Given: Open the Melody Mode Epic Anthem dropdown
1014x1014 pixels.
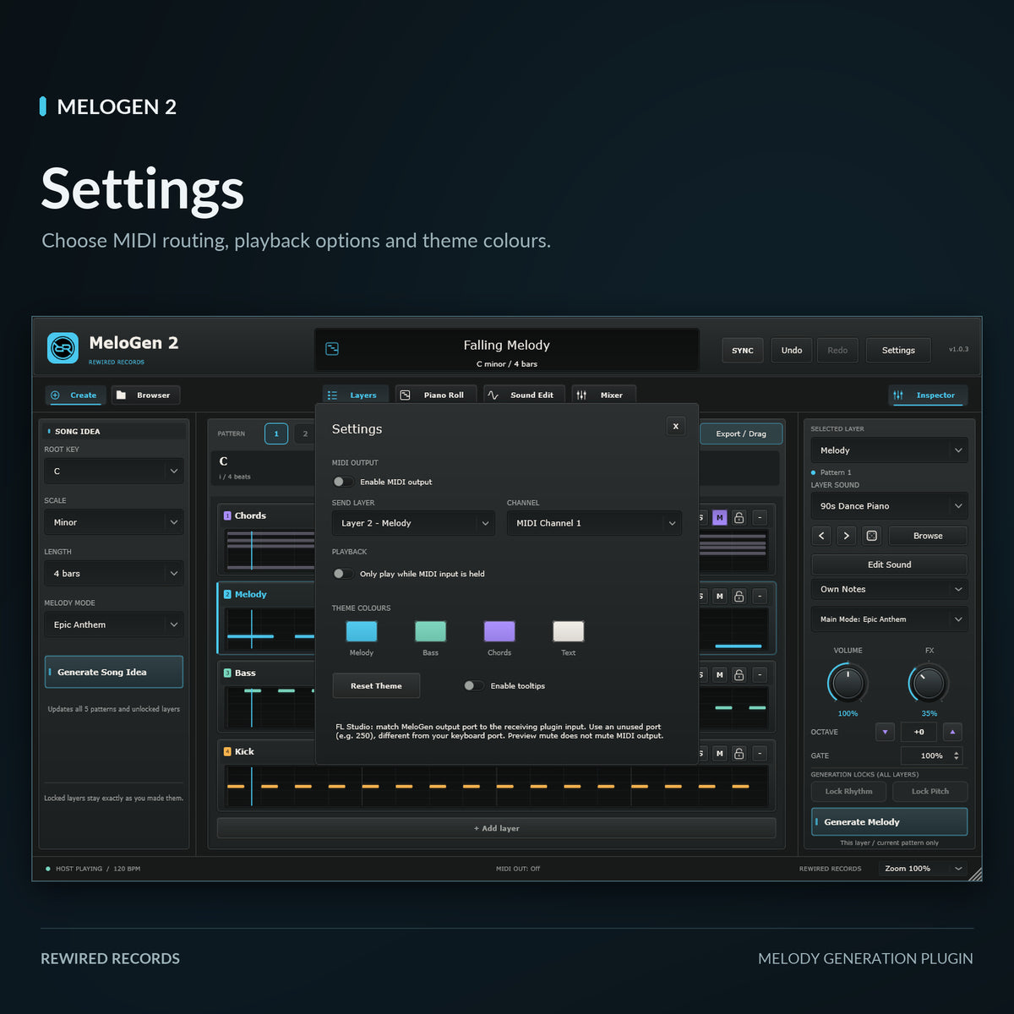Looking at the screenshot, I should point(114,624).
